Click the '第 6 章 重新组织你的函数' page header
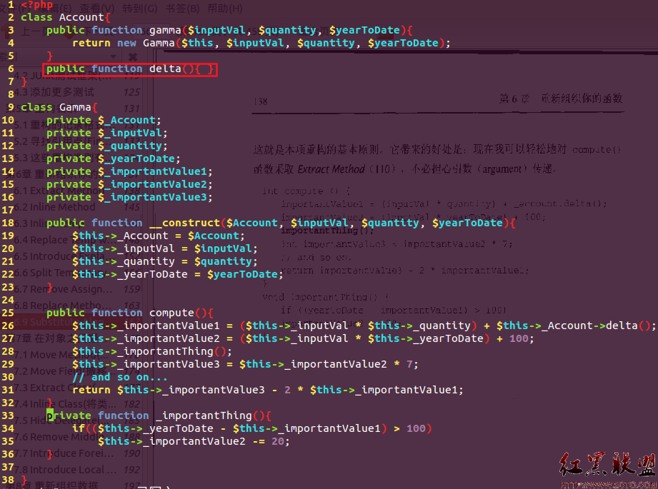Screen dimensions: 658x489 (561, 99)
